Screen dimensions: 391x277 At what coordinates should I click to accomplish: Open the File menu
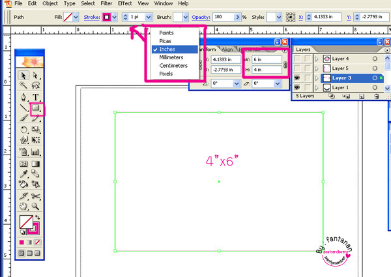tap(18, 3)
